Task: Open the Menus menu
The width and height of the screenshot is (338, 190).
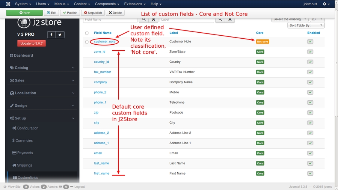Action: pos(62,4)
